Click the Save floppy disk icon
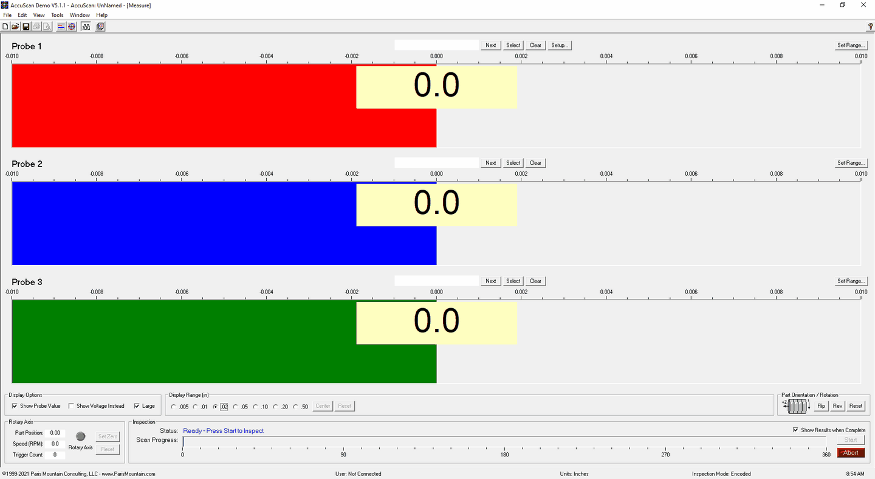Image resolution: width=875 pixels, height=479 pixels. click(x=26, y=27)
